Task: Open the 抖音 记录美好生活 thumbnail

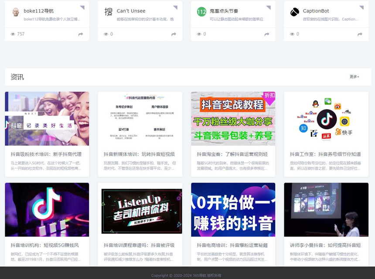Action: 47,119
